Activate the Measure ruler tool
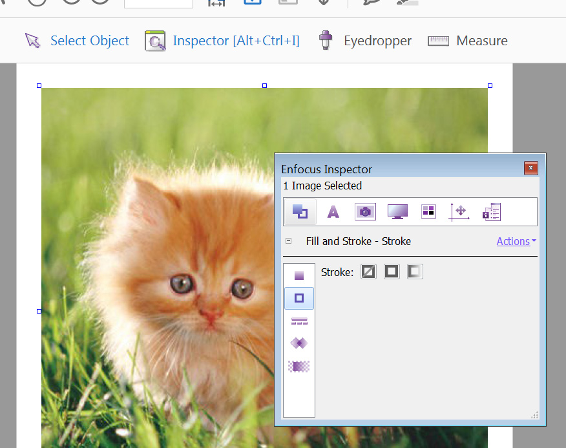 pos(467,41)
